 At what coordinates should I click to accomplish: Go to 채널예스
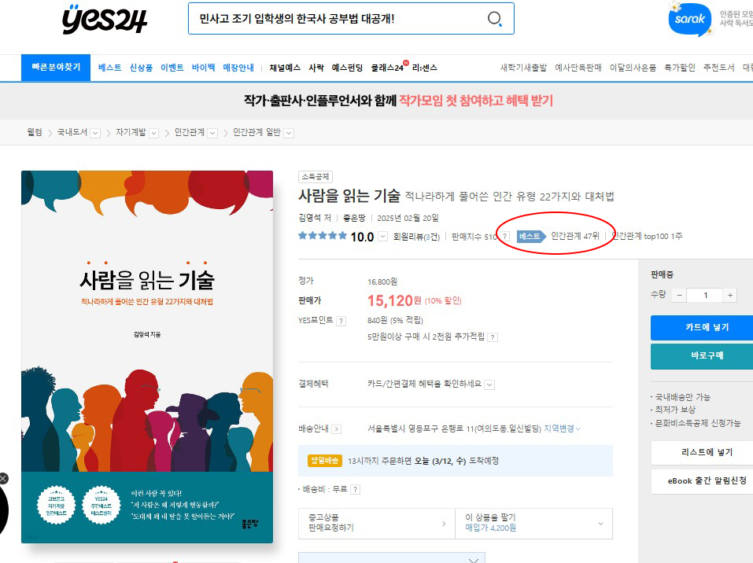point(286,68)
